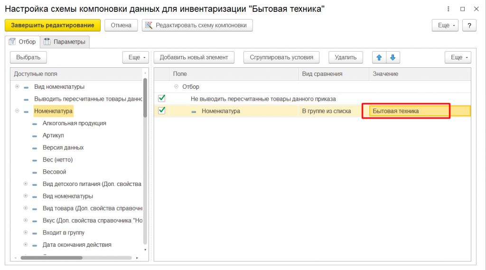Open the top-right Еще dropdown

(x=445, y=26)
